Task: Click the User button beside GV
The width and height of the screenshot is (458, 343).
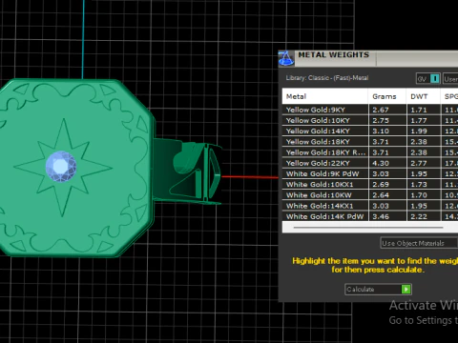Action: (450, 79)
